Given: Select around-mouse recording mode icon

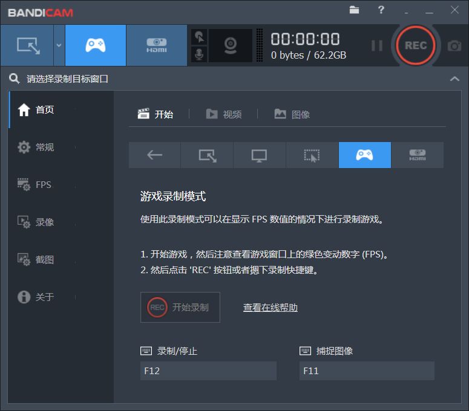Looking at the screenshot, I should coord(312,155).
